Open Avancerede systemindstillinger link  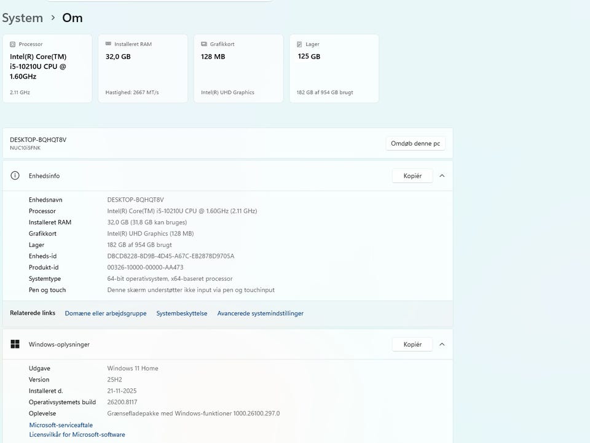coord(261,313)
